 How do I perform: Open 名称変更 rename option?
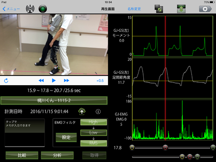click(134, 9)
